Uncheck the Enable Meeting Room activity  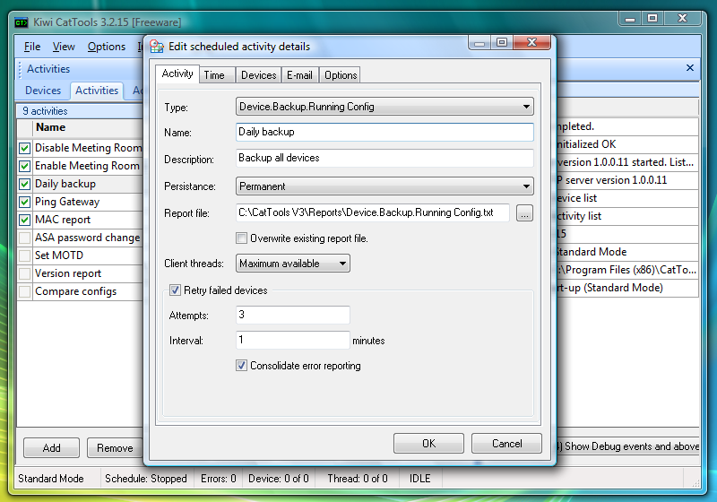(25, 166)
